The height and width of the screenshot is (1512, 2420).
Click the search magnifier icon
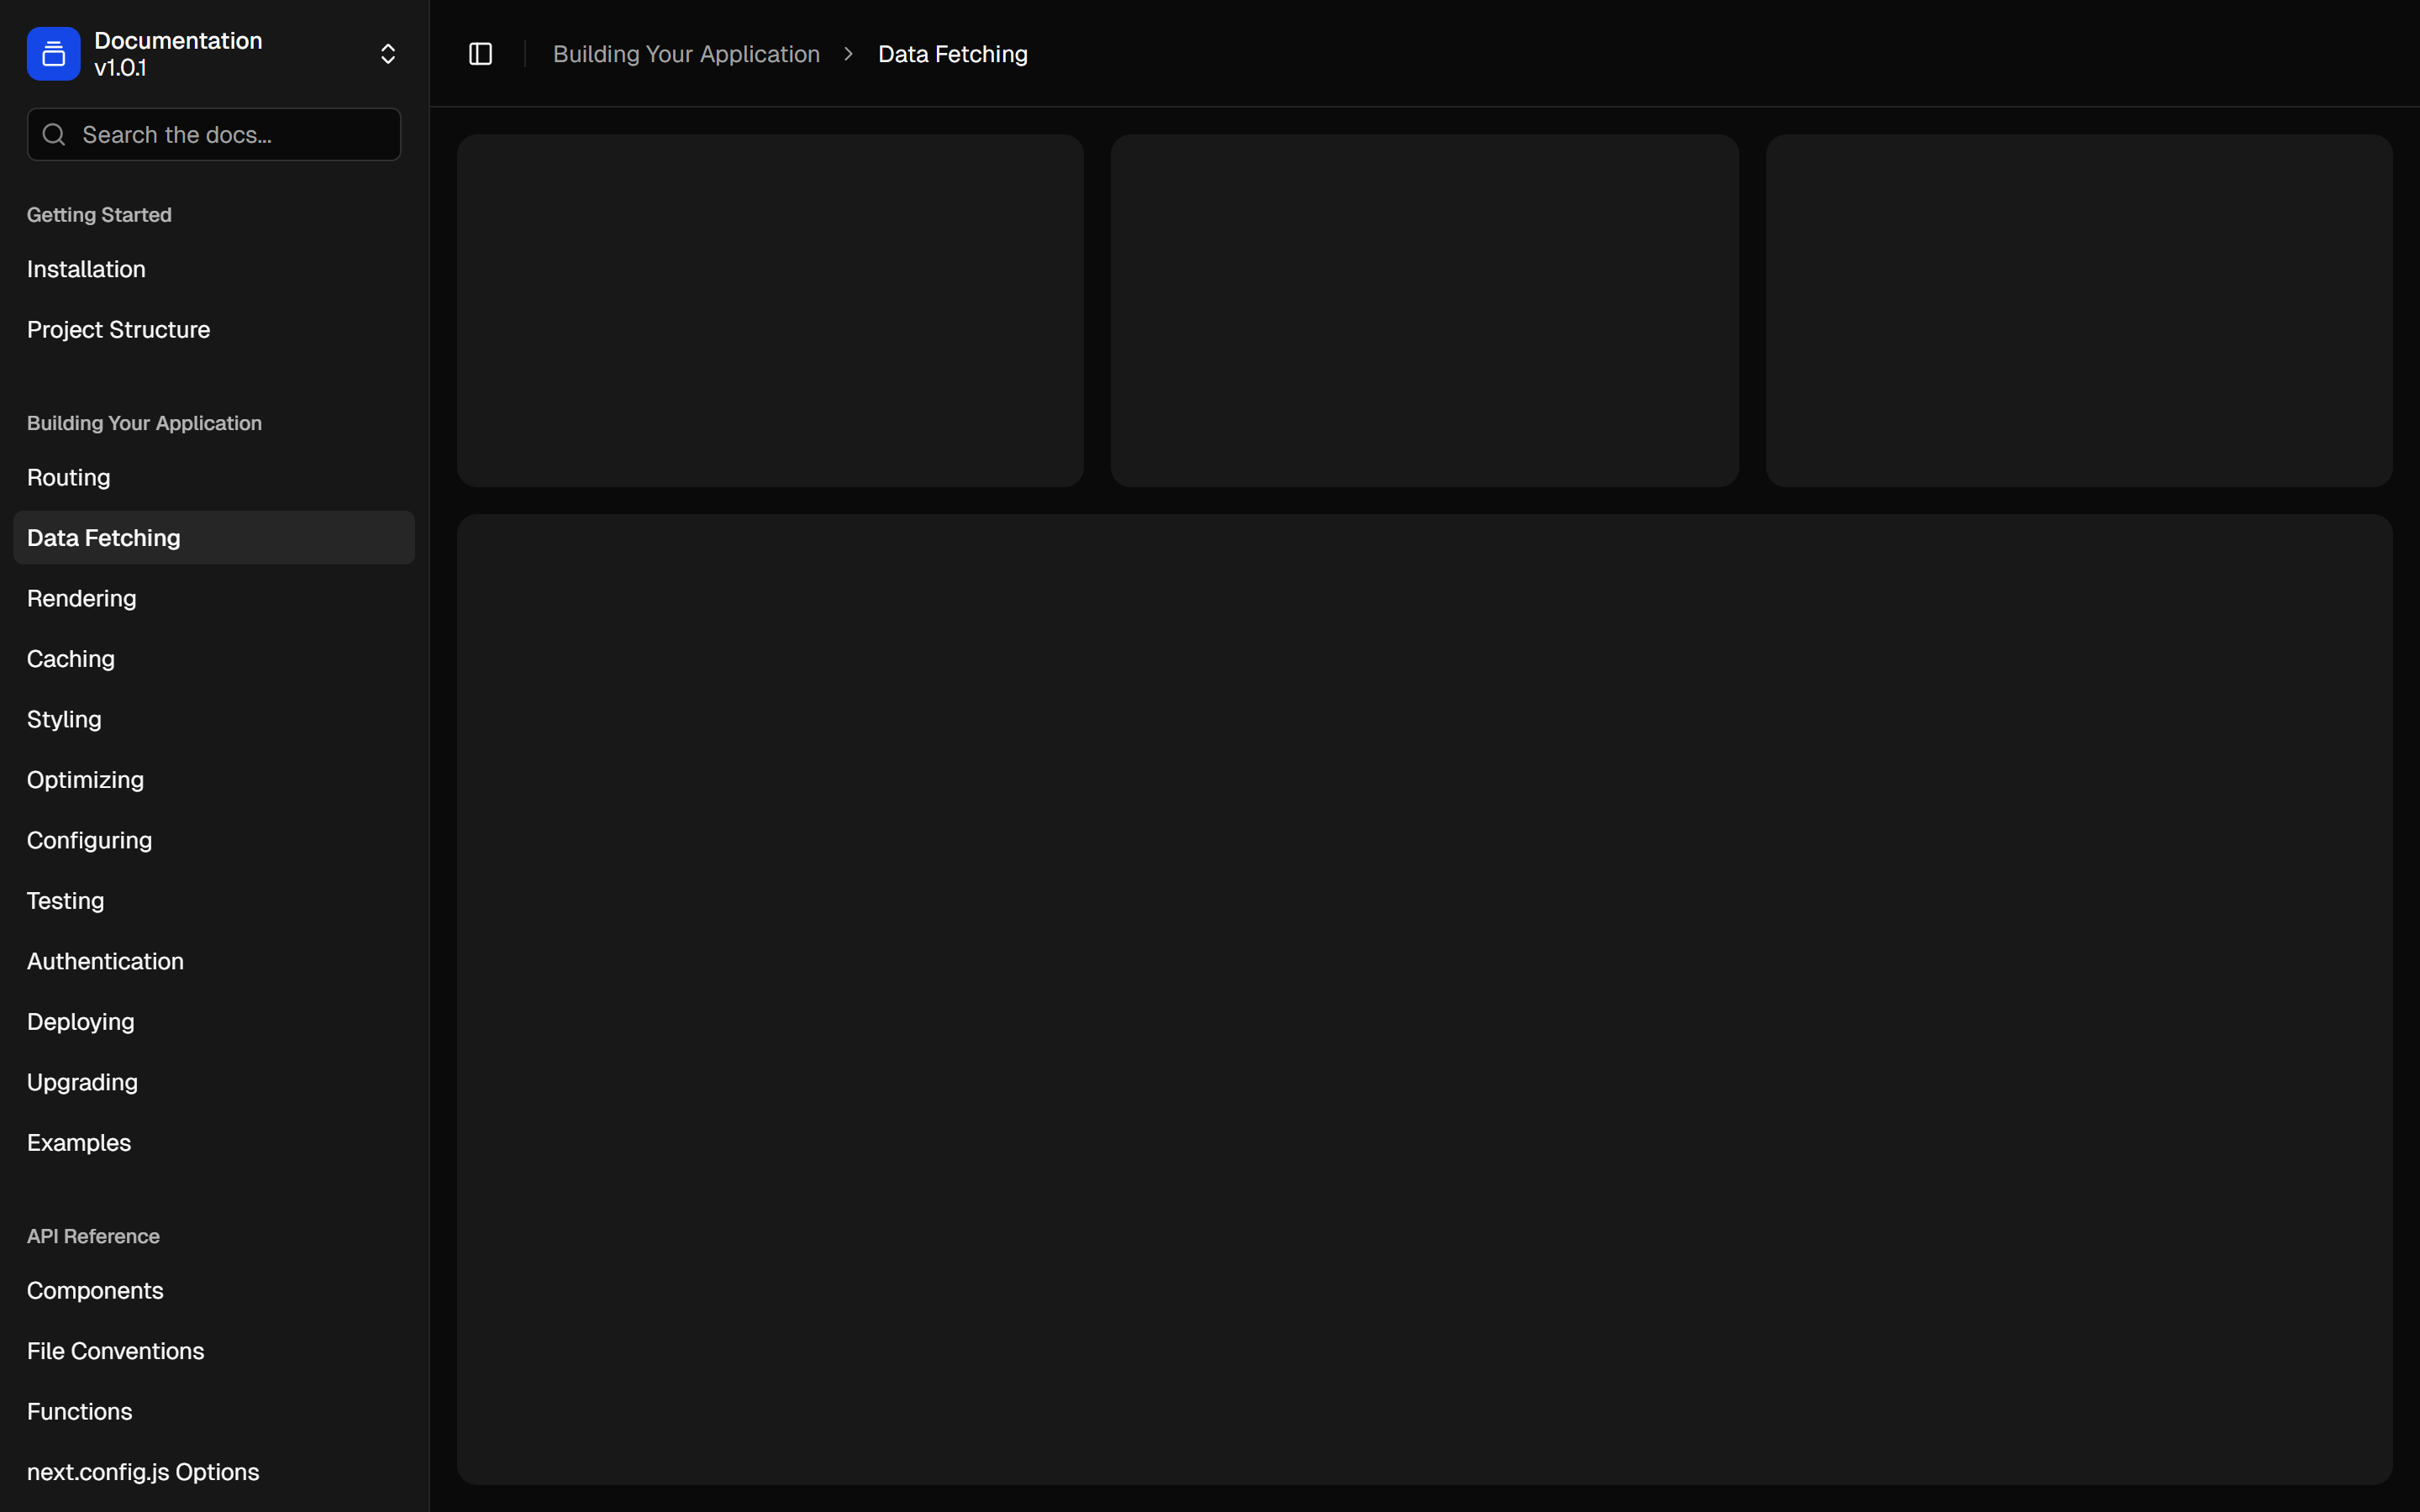point(54,135)
